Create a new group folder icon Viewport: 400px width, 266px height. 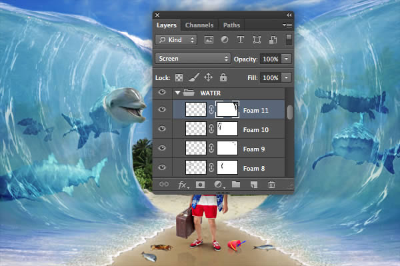coord(236,184)
